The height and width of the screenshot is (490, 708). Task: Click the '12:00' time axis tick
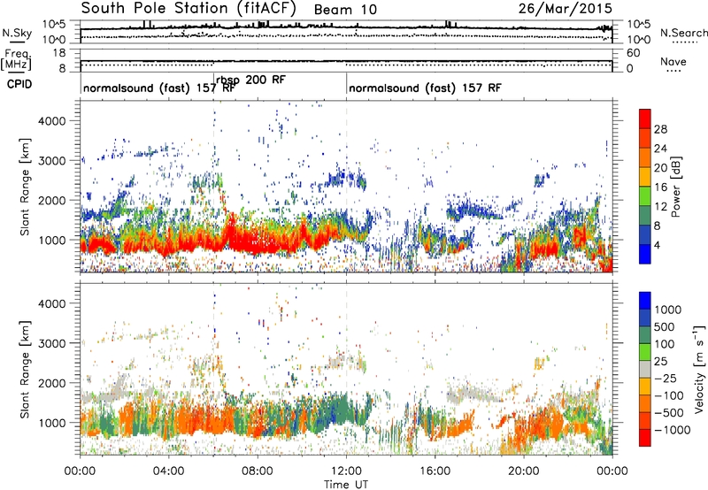click(346, 471)
